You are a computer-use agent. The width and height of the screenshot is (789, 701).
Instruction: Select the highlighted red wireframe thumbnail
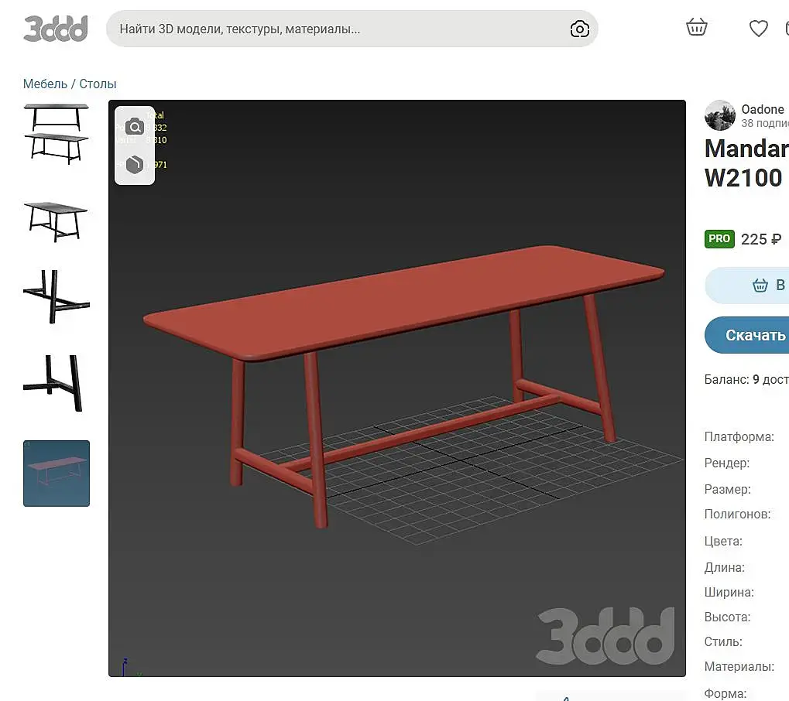(57, 474)
